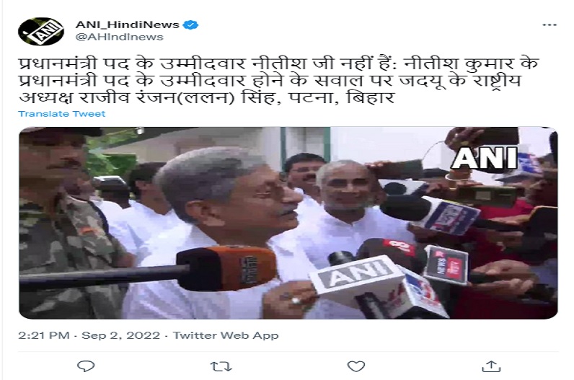Open the share tweet upload icon
This screenshot has width=574, height=380.
point(491,366)
